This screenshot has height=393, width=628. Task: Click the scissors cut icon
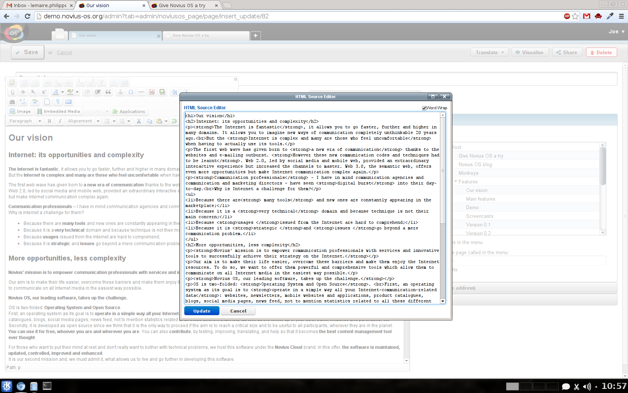[139, 121]
